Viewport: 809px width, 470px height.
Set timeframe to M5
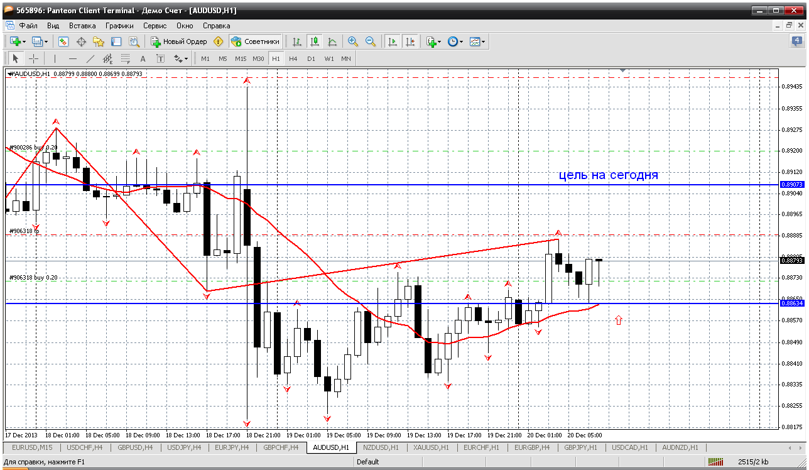pyautogui.click(x=222, y=58)
